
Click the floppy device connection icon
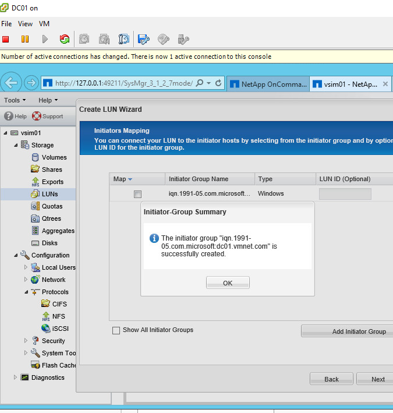(143, 39)
